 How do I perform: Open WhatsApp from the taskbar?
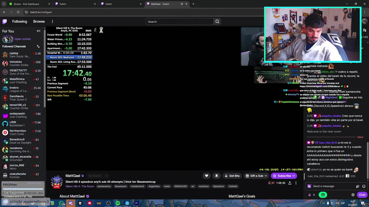coord(61,203)
